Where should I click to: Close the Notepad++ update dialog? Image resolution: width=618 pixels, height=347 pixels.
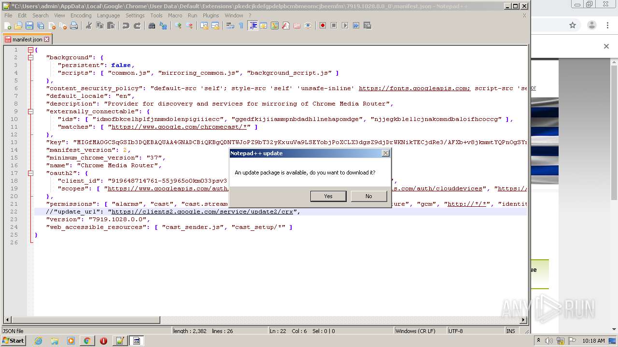click(x=385, y=153)
